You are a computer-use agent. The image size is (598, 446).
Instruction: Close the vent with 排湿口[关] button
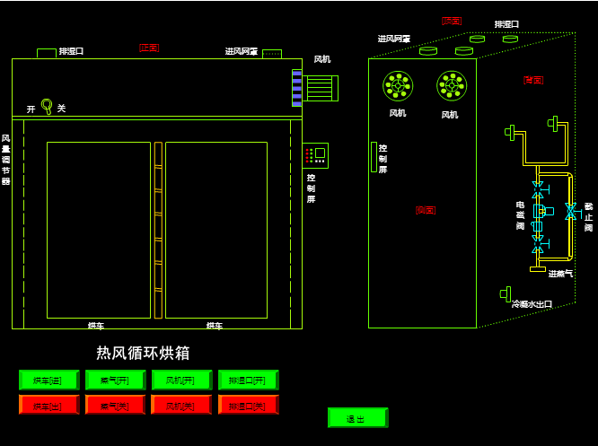[249, 405]
